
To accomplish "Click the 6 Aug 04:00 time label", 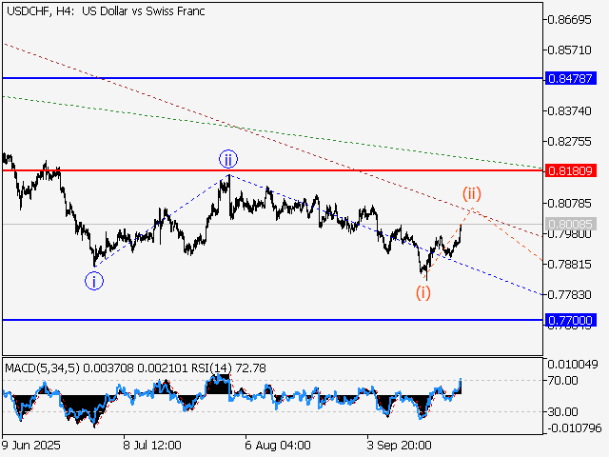I will [x=277, y=445].
